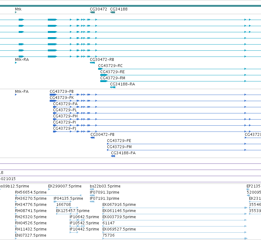This screenshot has width=261, height=240.
Task: Select EST IP04135.5prime
Action: point(68,199)
